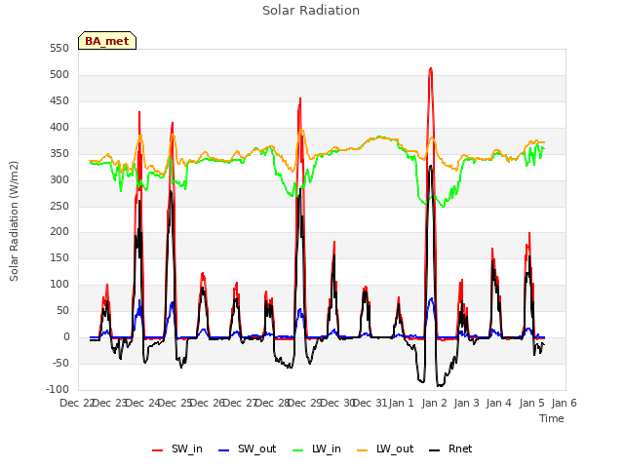Screen dimensions: 624x468
Task: Click the SW_in peak on Dec 29
Action: click(300, 98)
